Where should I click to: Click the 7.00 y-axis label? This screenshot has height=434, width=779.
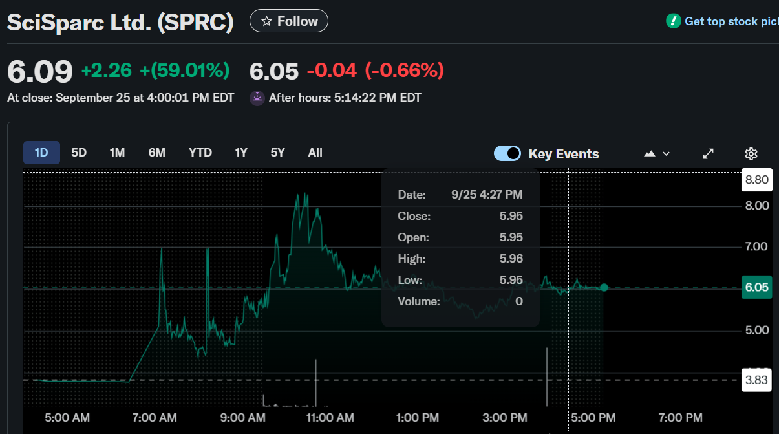[x=757, y=246]
